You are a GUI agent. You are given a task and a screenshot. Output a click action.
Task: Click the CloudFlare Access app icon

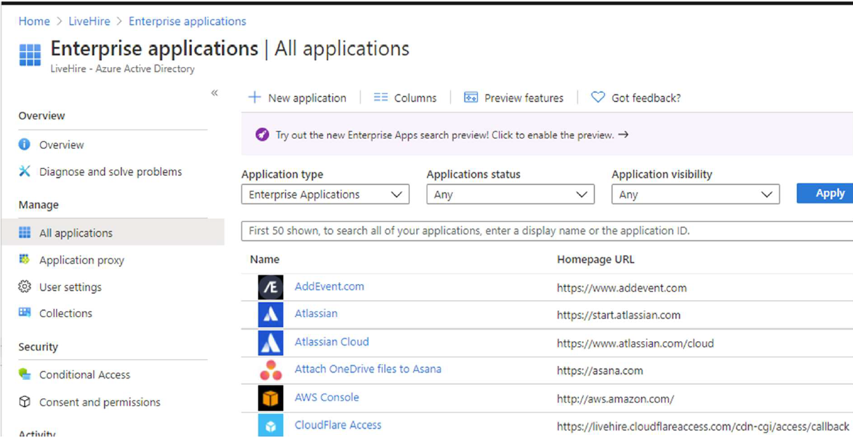coord(270,425)
